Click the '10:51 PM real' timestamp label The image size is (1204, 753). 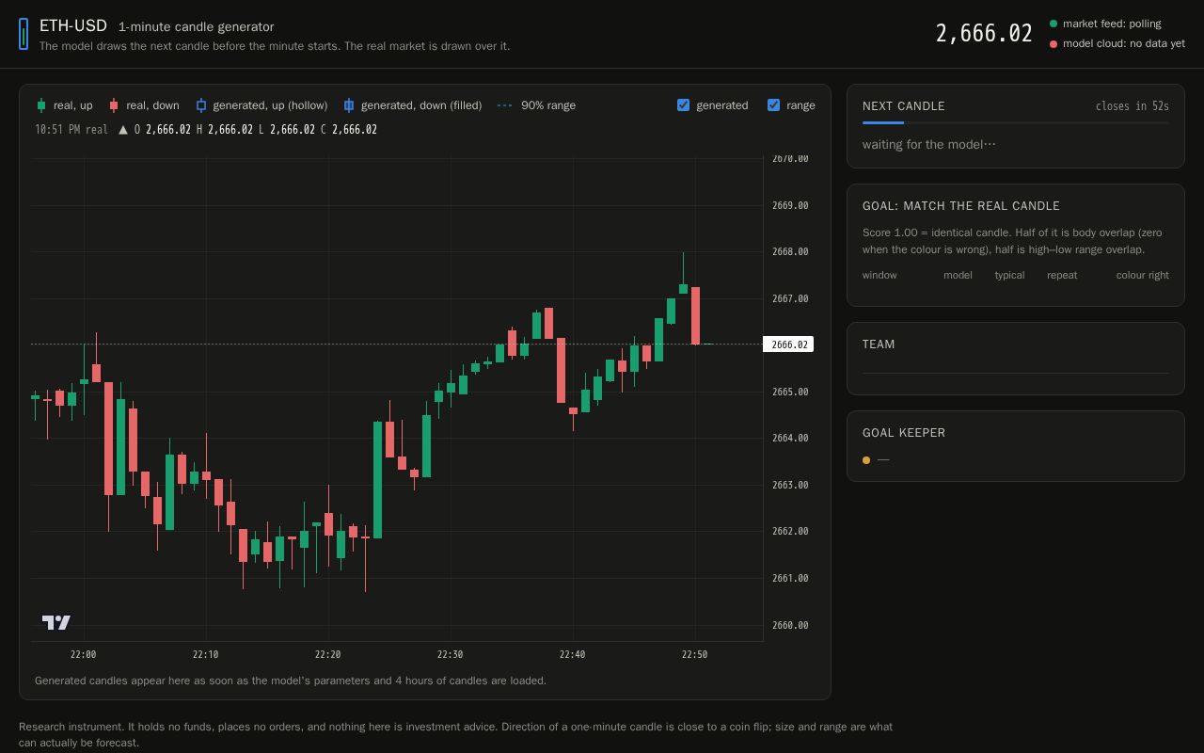click(x=71, y=130)
